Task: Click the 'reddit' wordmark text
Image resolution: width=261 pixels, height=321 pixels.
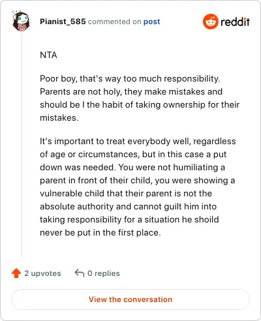Action: point(235,22)
